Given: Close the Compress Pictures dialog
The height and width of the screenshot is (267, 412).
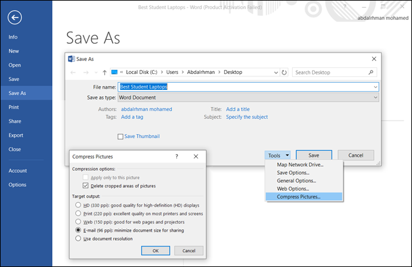Looking at the screenshot, I should tap(196, 157).
